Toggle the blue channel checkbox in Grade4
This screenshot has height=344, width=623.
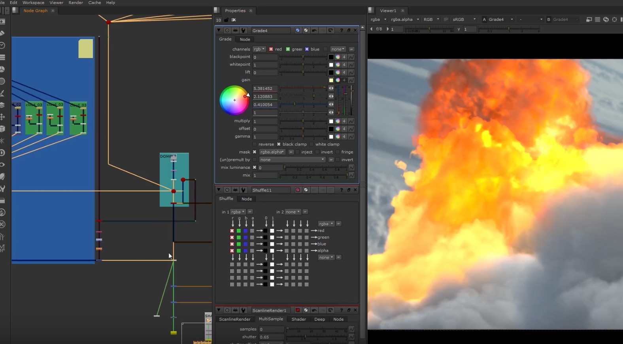click(x=307, y=49)
